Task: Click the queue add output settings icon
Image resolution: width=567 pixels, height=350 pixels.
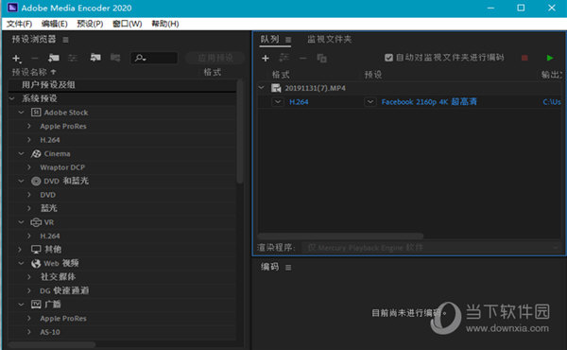Action: pos(284,58)
